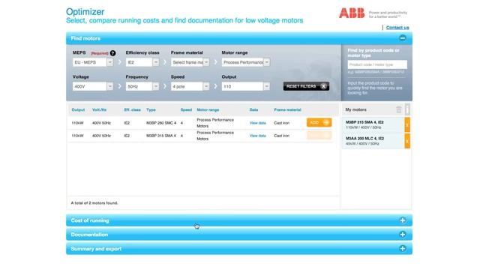This screenshot has height=270, width=480.
Task: Sort by the Eff. class column header
Action: (132, 109)
